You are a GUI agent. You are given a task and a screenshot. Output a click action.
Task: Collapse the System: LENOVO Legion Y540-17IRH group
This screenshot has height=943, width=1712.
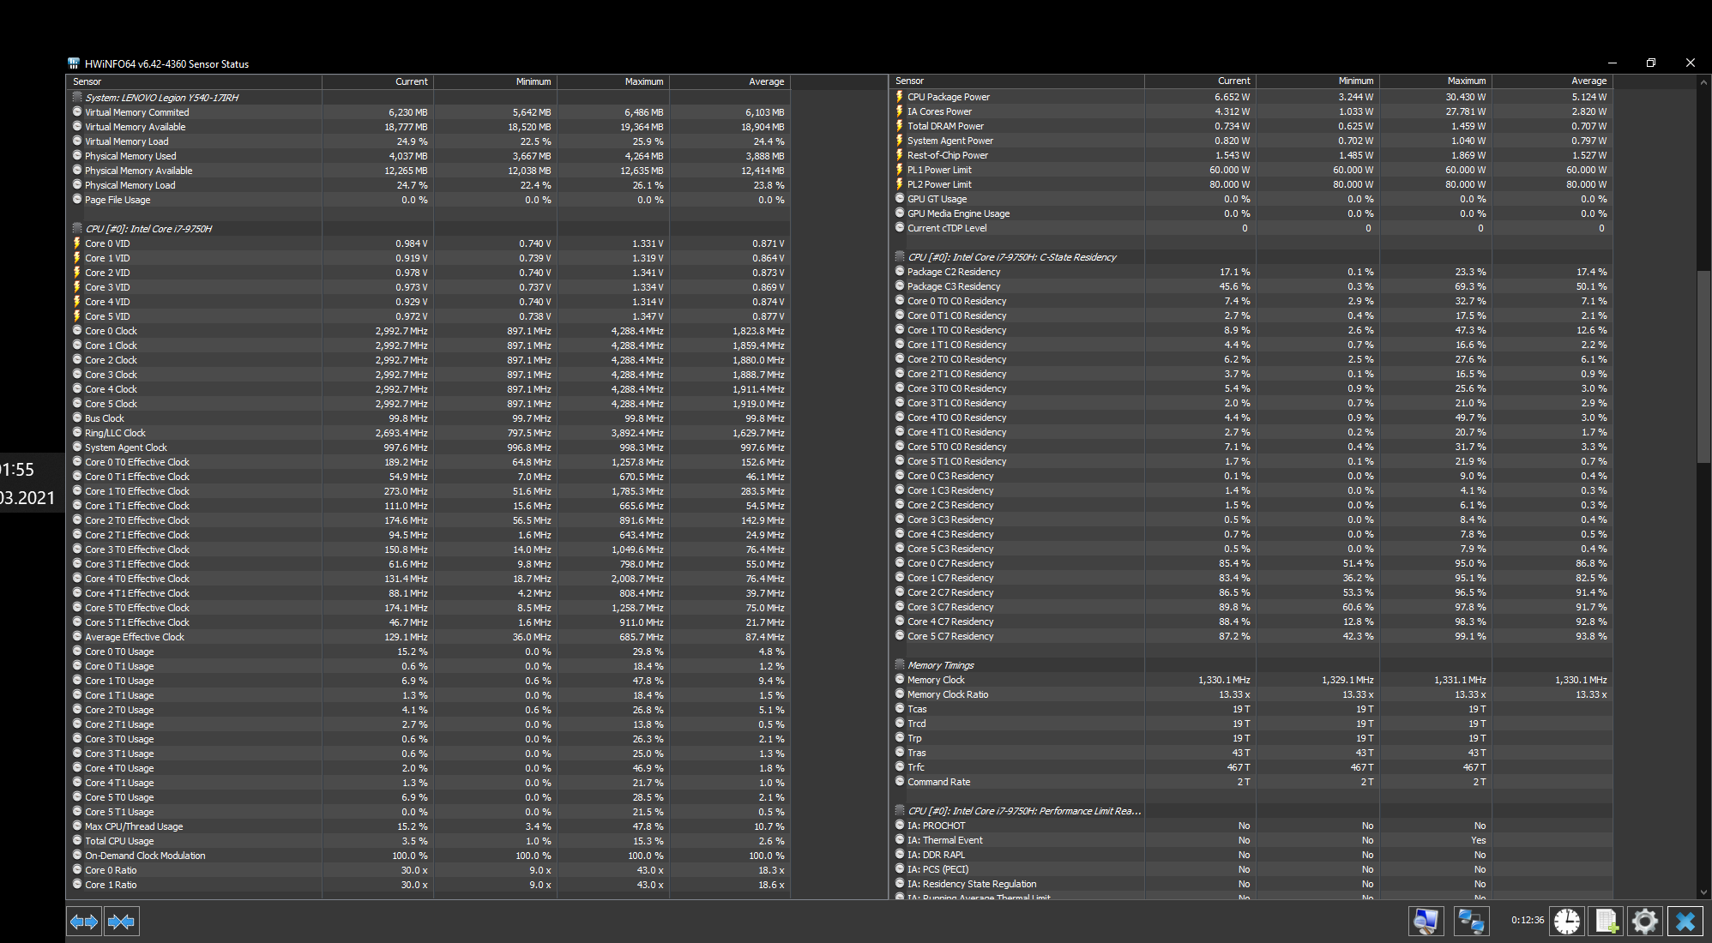(x=77, y=98)
